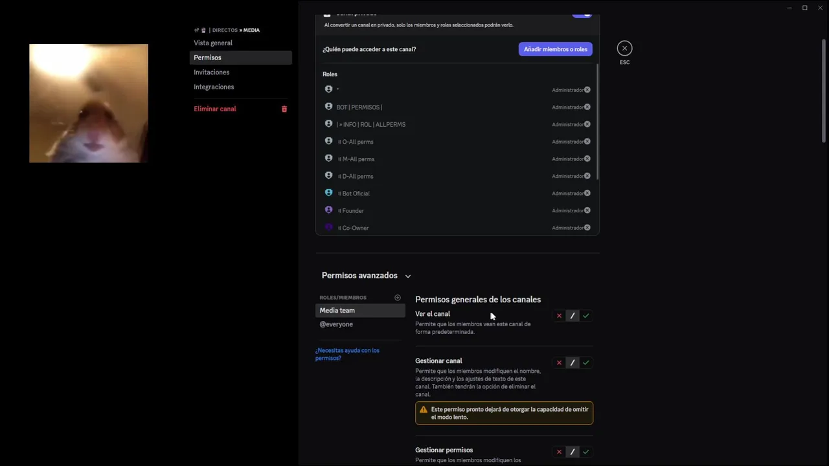Click the trash icon next to Eliminar canal
This screenshot has width=829, height=466.
[x=284, y=109]
